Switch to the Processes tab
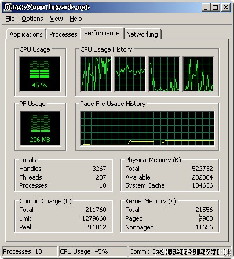234x259 pixels. 63,34
